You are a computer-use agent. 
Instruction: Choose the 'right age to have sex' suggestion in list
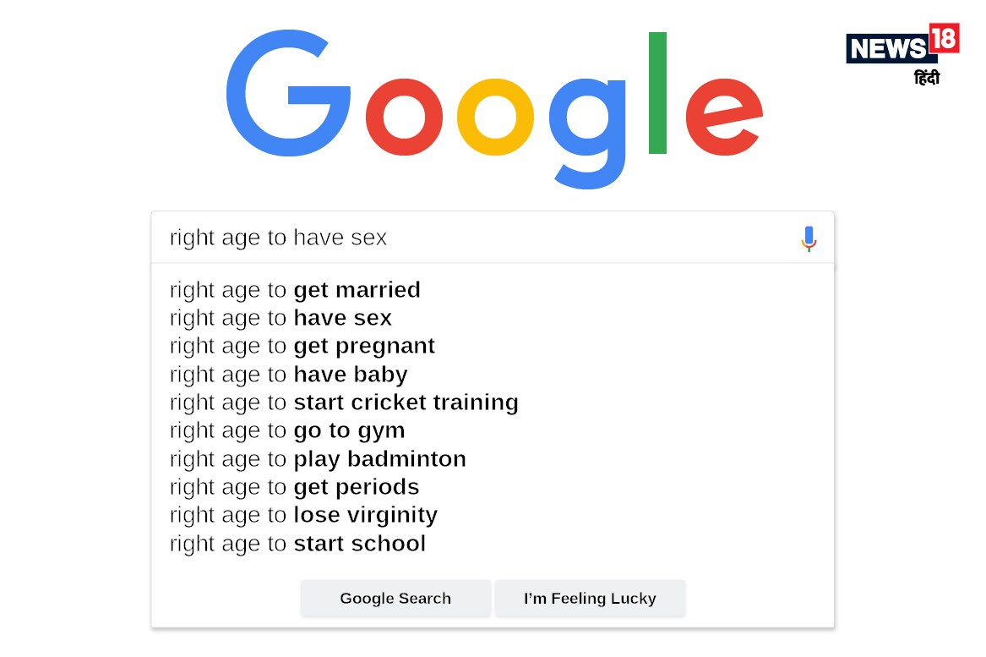281,318
